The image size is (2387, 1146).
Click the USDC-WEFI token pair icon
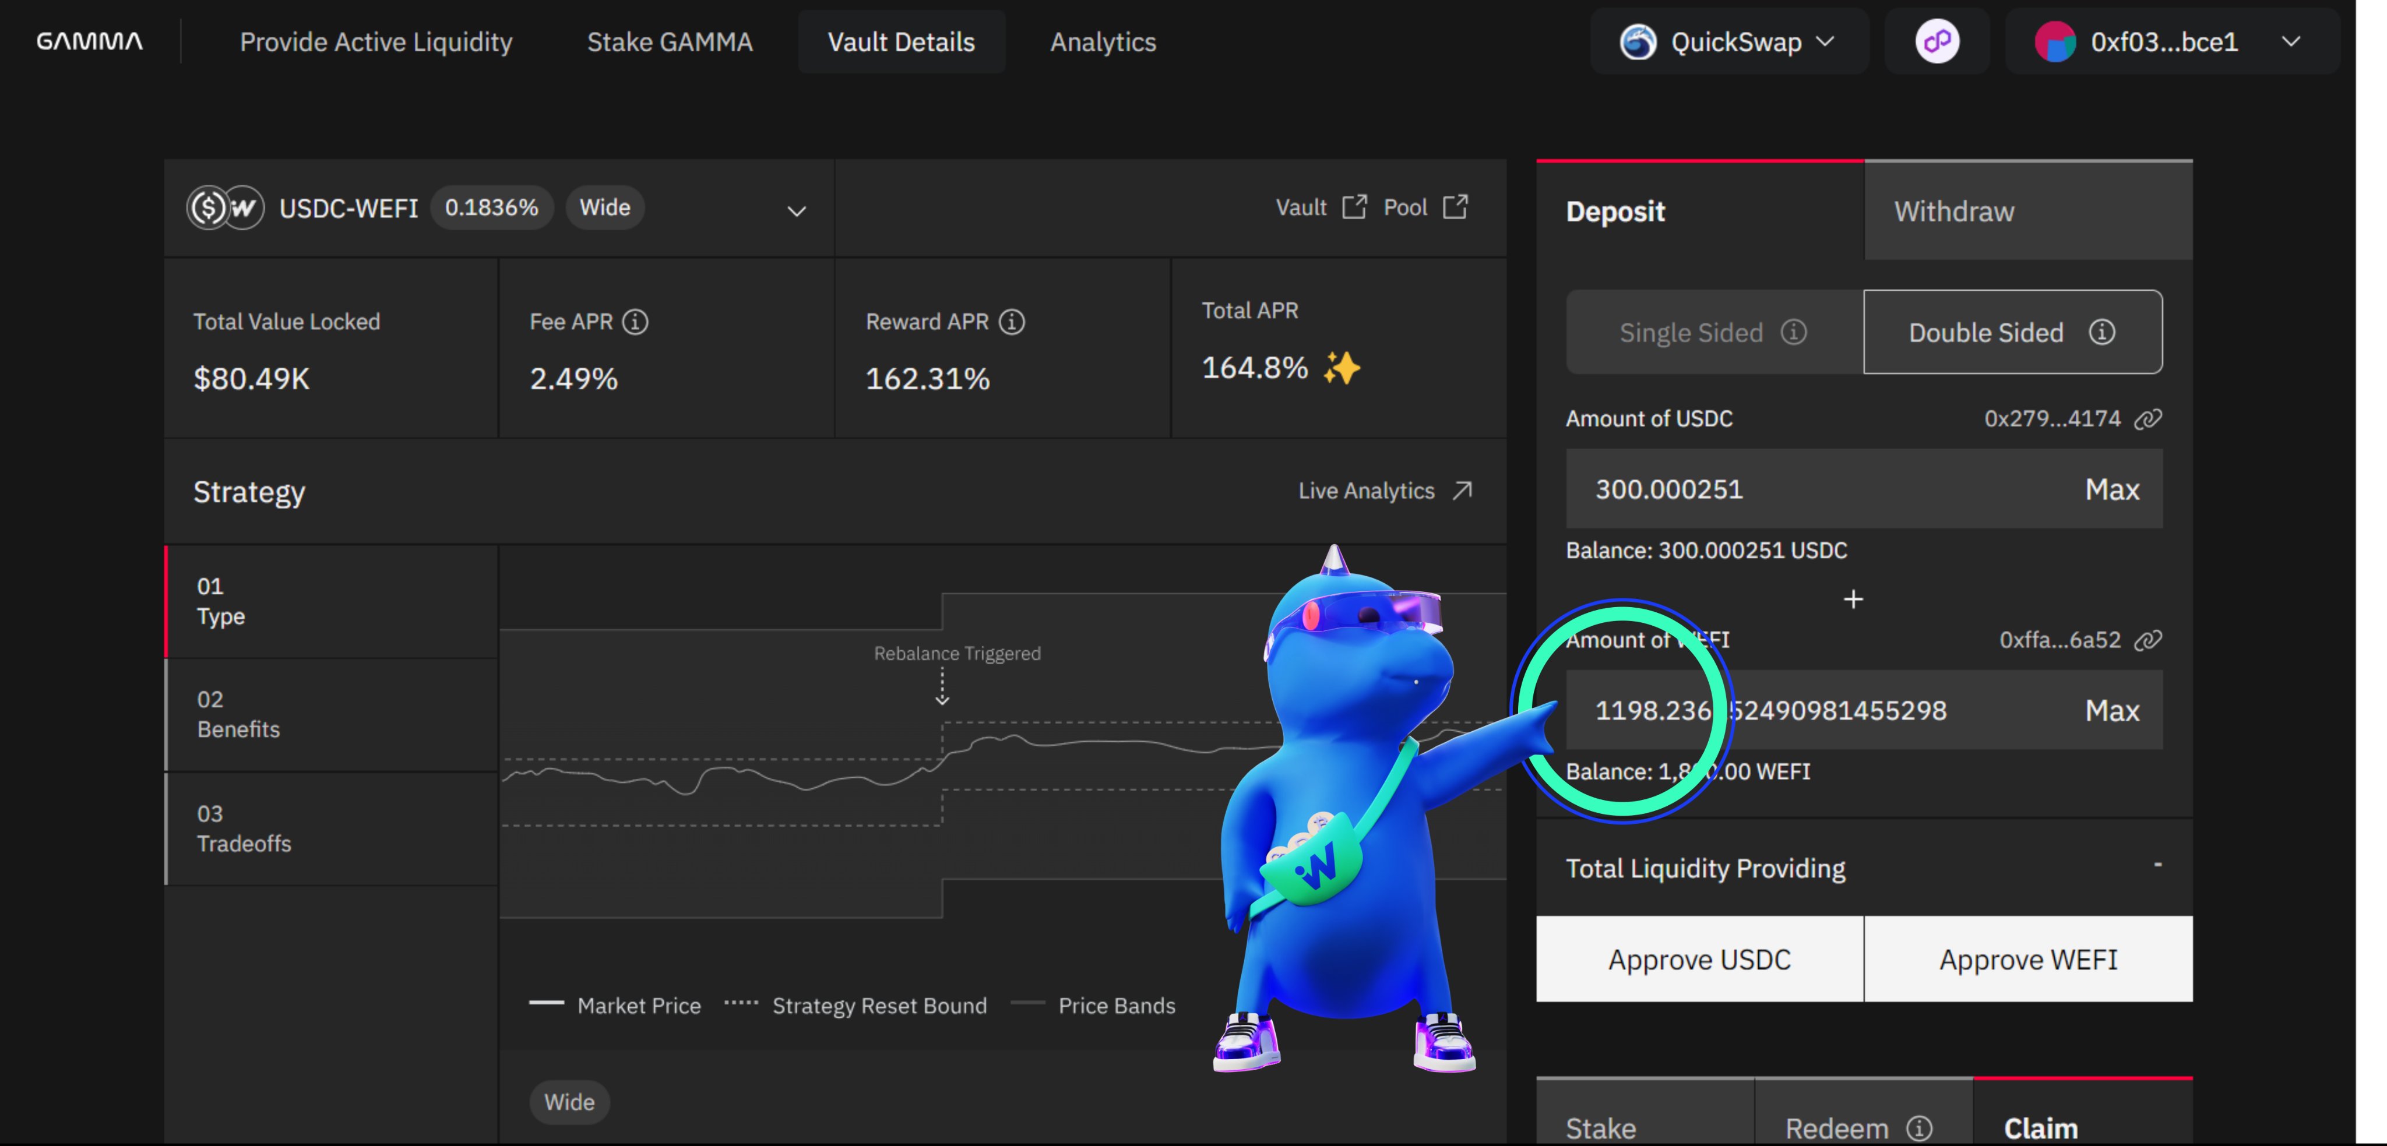(x=225, y=207)
